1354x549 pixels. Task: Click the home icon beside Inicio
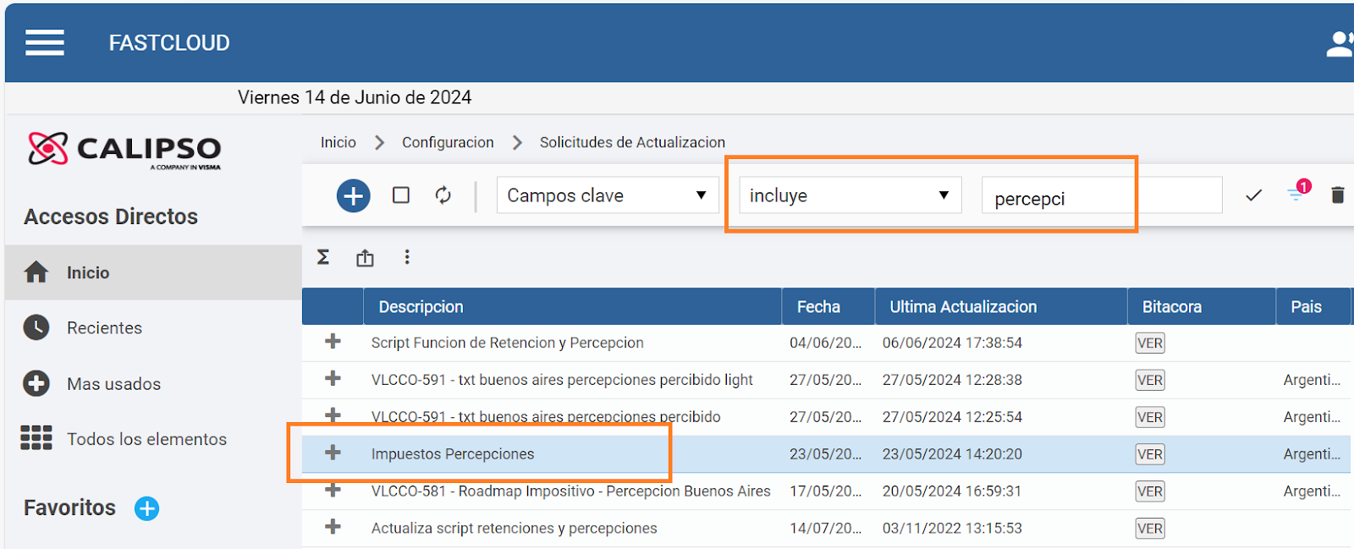point(36,272)
